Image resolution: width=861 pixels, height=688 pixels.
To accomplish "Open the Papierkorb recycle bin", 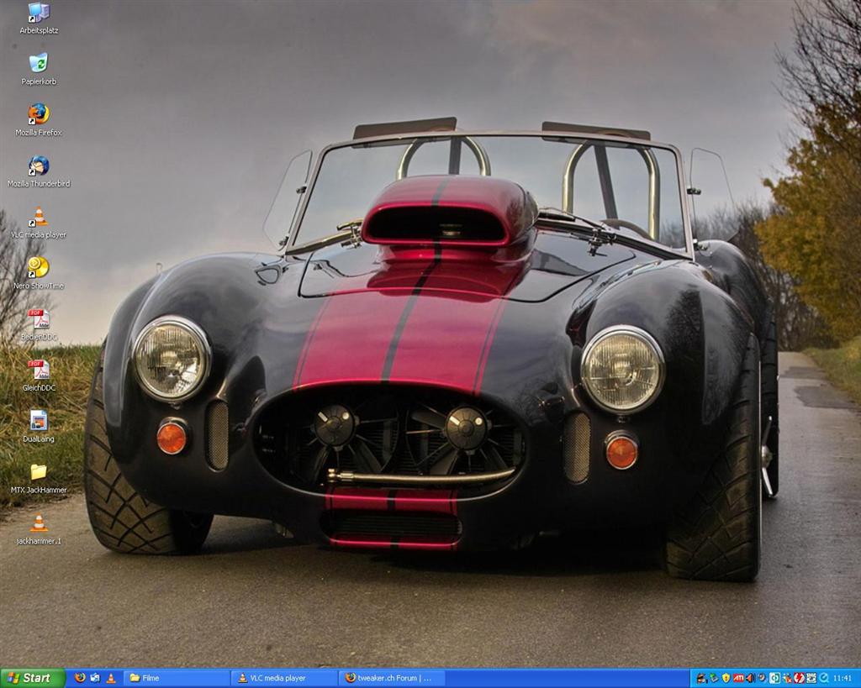I will [39, 64].
